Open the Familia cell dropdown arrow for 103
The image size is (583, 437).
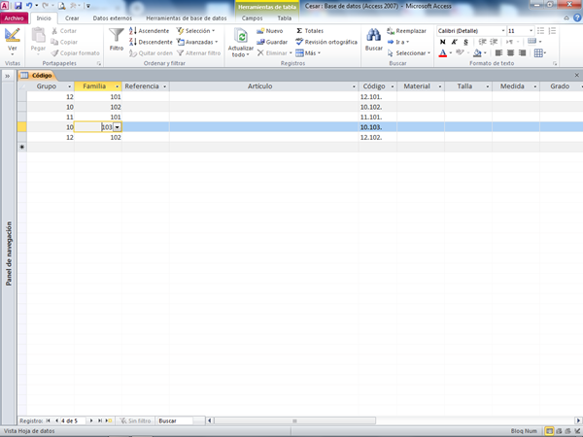tap(118, 127)
